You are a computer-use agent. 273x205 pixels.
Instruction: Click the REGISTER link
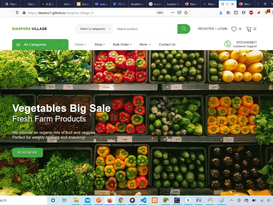(x=206, y=29)
